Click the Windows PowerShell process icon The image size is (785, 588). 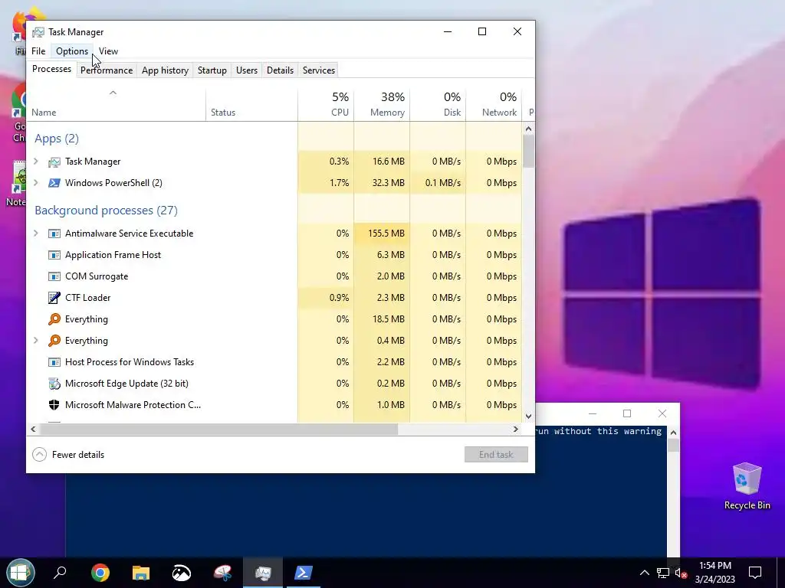tap(54, 183)
